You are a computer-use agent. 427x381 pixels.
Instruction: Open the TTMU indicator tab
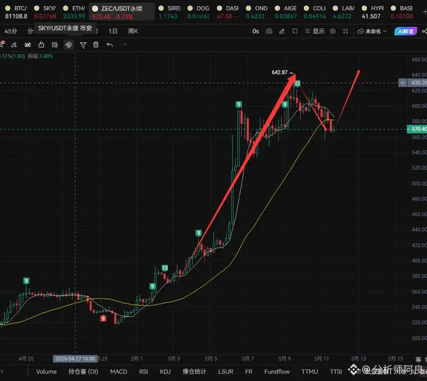coord(309,372)
